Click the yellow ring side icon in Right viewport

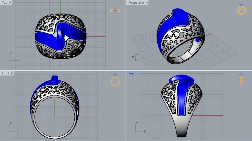click(x=241, y=80)
